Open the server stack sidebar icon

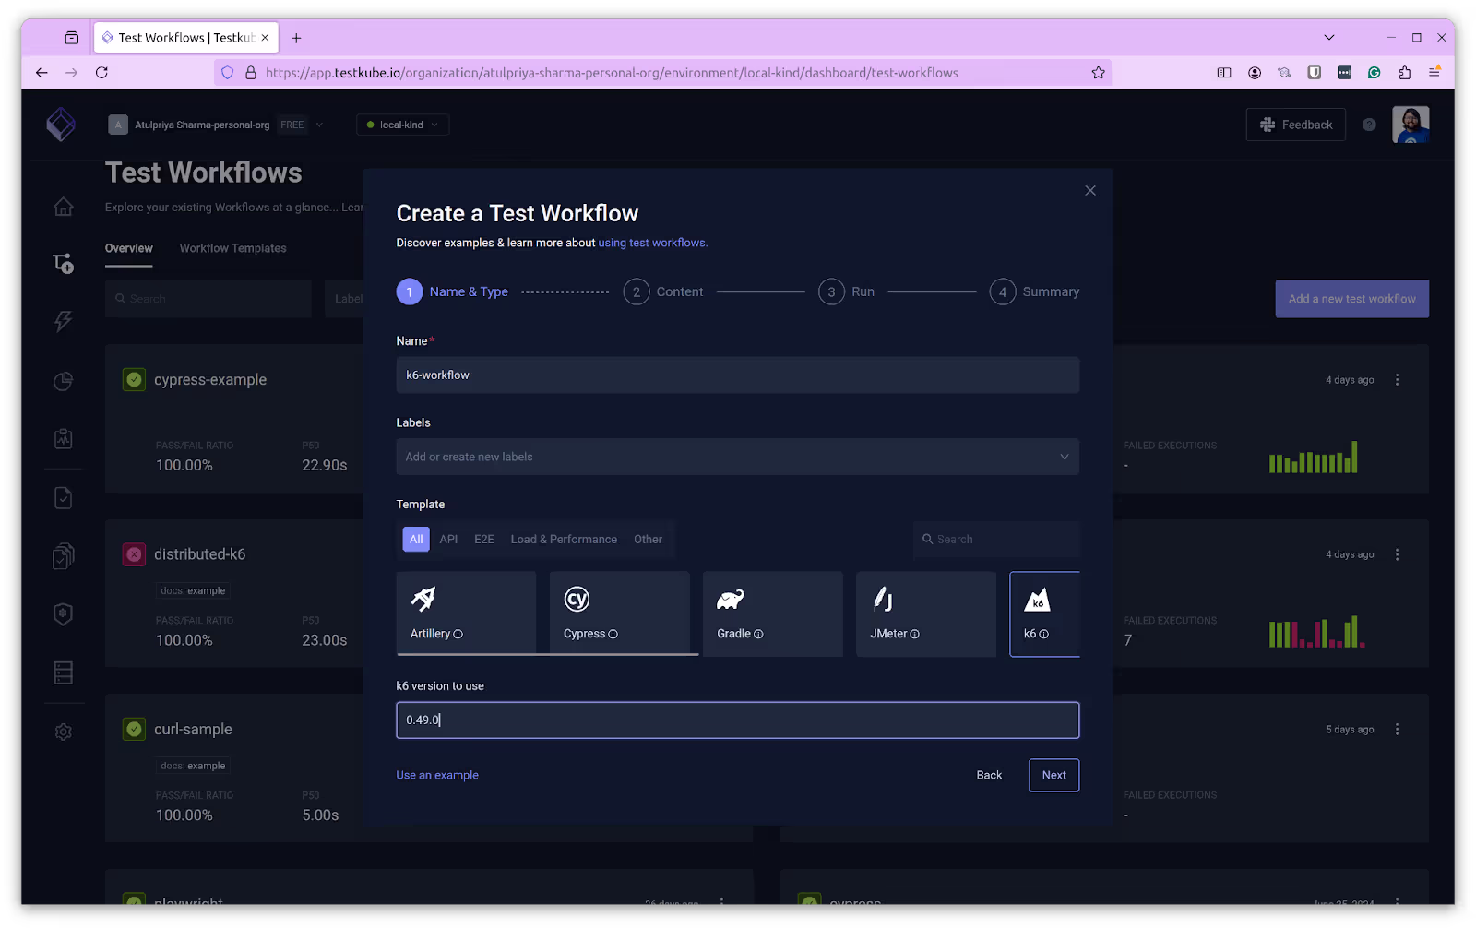coord(63,672)
